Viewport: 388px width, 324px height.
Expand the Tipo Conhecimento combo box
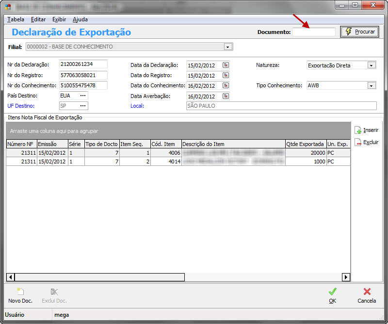click(371, 86)
